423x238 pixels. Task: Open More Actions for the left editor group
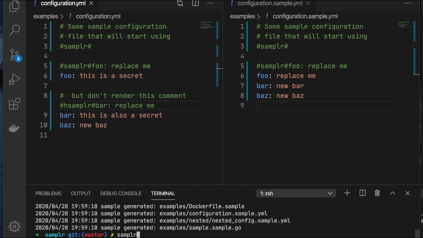point(210,4)
